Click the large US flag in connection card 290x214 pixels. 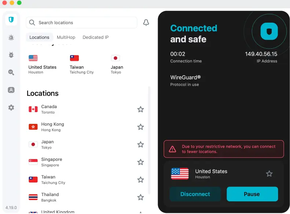pyautogui.click(x=180, y=174)
